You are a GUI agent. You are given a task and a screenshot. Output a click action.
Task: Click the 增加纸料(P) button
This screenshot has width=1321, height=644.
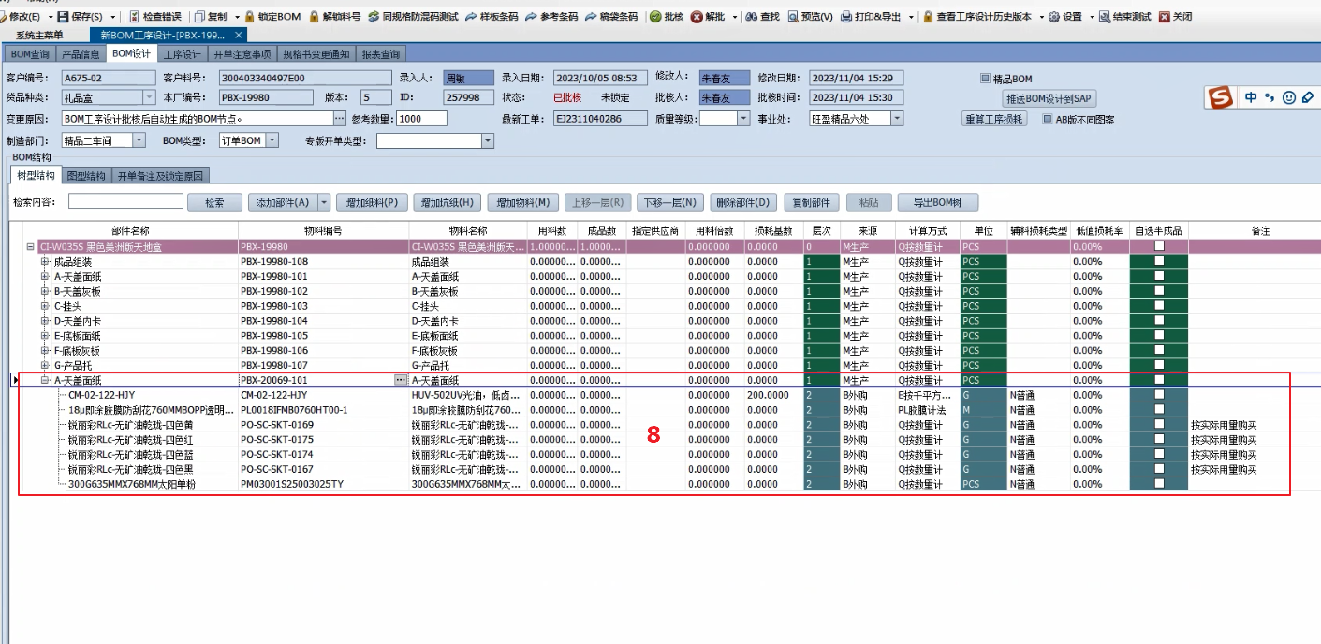(x=372, y=202)
